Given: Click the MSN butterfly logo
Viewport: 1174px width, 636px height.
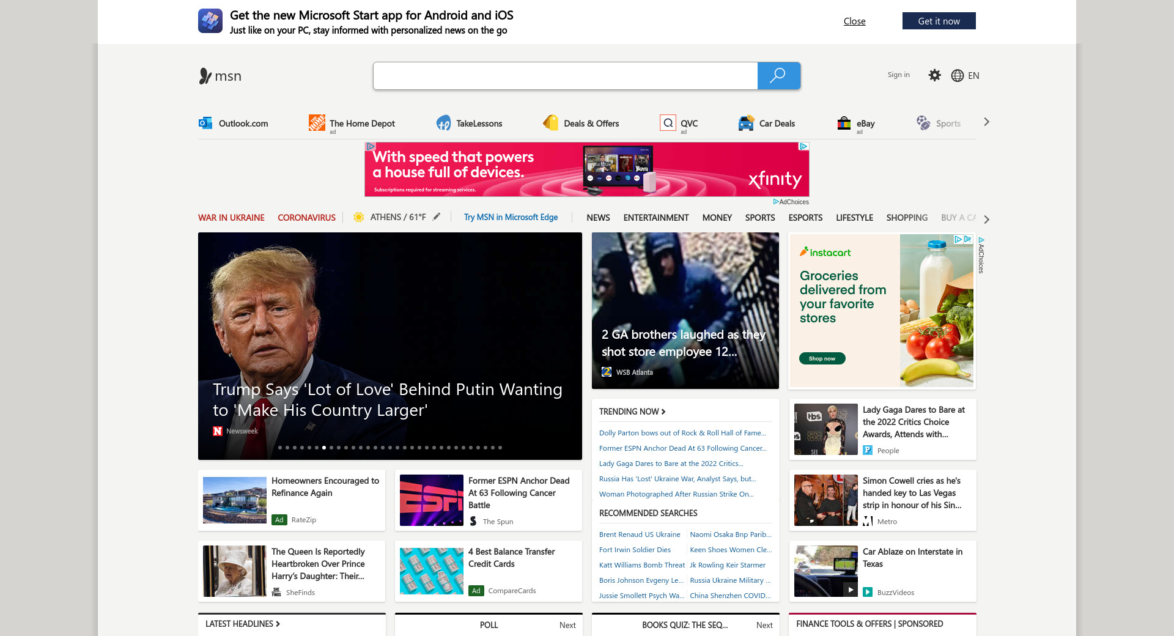Looking at the screenshot, I should 205,76.
